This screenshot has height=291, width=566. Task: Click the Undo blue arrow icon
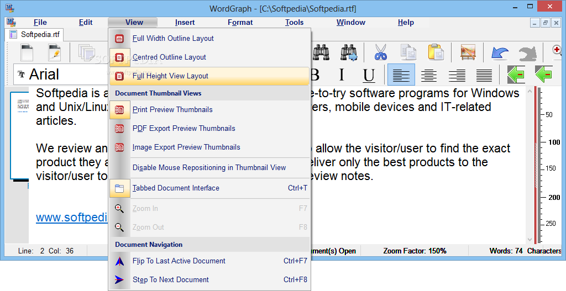click(500, 52)
